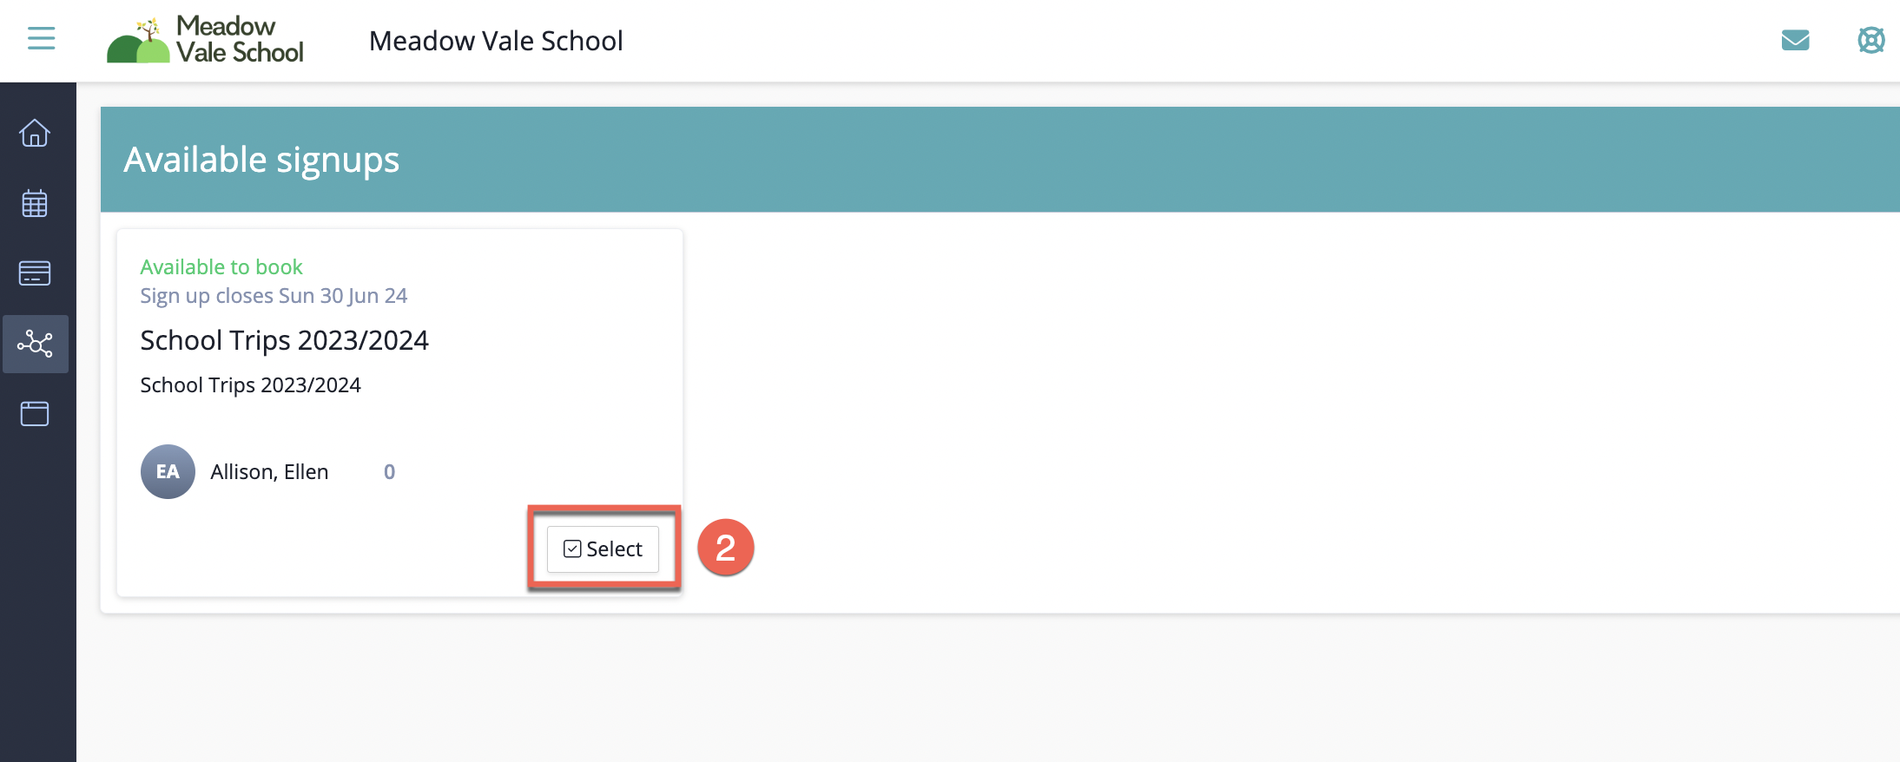Viewport: 1900px width, 762px height.
Task: Select the signups network sidebar icon
Action: point(35,344)
